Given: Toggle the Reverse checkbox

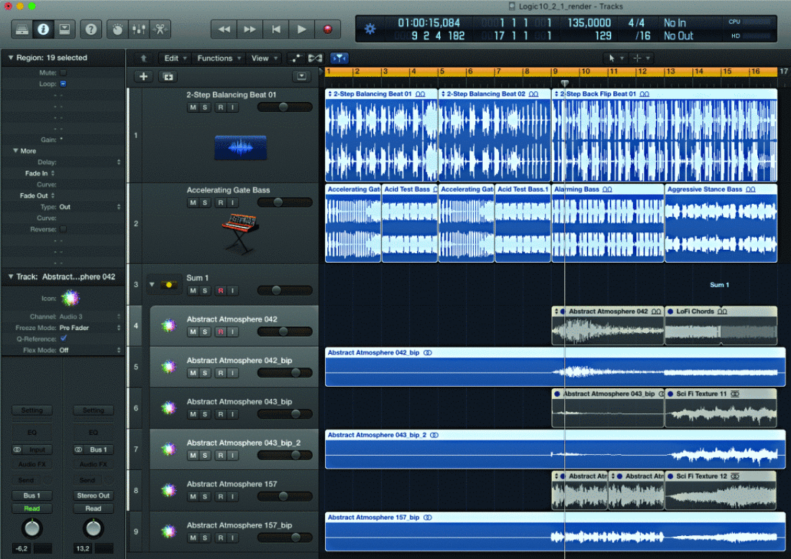Looking at the screenshot, I should [x=64, y=229].
